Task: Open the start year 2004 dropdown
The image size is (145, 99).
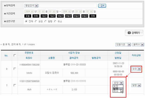Action: pyautogui.click(x=29, y=11)
